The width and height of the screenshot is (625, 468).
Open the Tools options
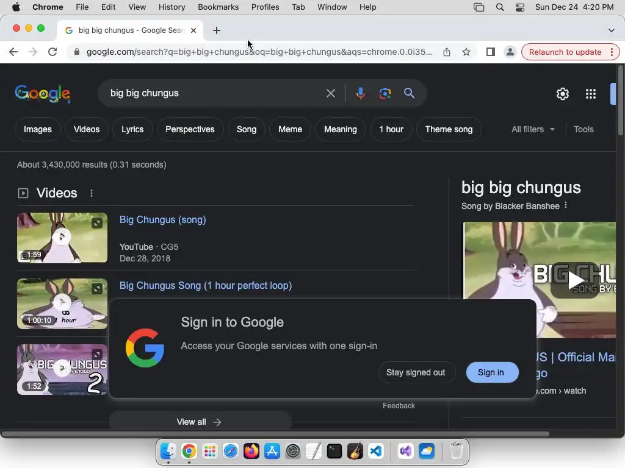pyautogui.click(x=583, y=129)
